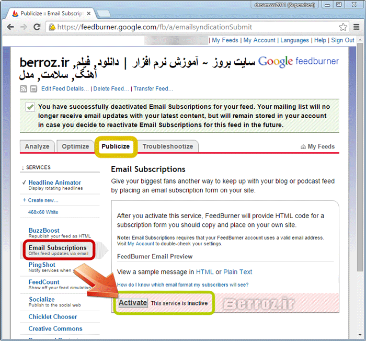Open the Help link
Viewport: 366px width, 341px height.
[320, 40]
